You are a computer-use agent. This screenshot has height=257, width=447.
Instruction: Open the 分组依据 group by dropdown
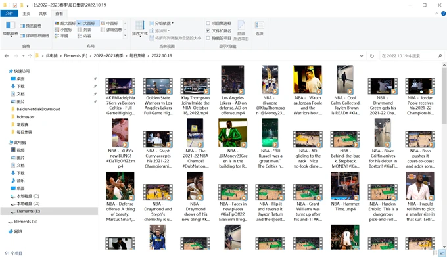point(162,24)
